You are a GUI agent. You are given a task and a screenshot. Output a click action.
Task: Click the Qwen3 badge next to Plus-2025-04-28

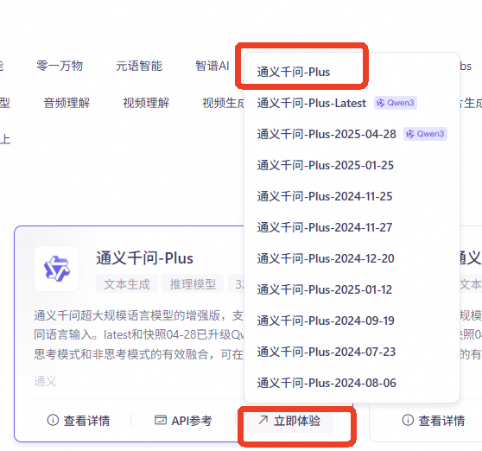pyautogui.click(x=425, y=134)
